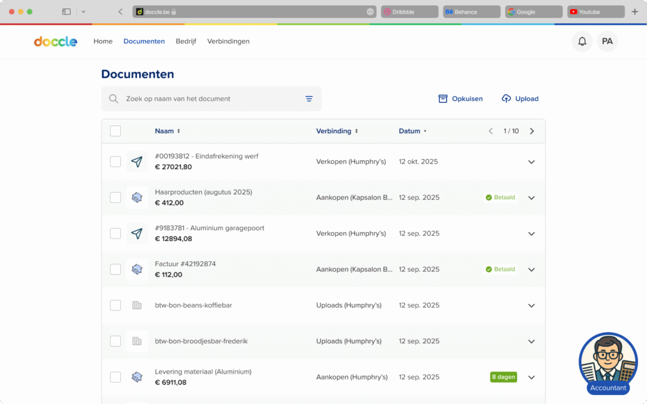Click the Opkuisen button
The width and height of the screenshot is (647, 404).
[461, 99]
